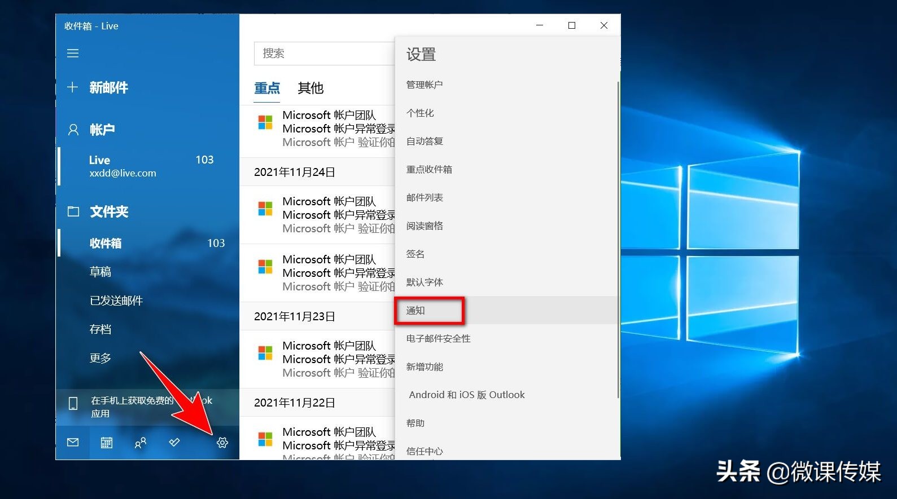Open 通知 notification settings

pyautogui.click(x=506, y=310)
